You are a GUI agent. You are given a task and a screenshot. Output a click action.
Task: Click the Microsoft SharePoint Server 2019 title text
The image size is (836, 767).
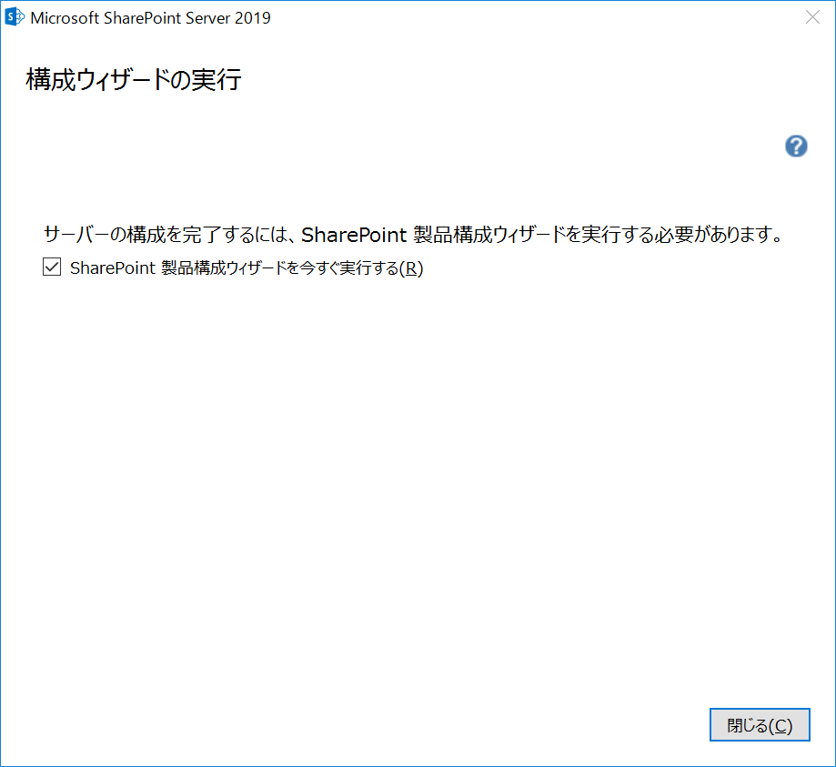click(150, 17)
